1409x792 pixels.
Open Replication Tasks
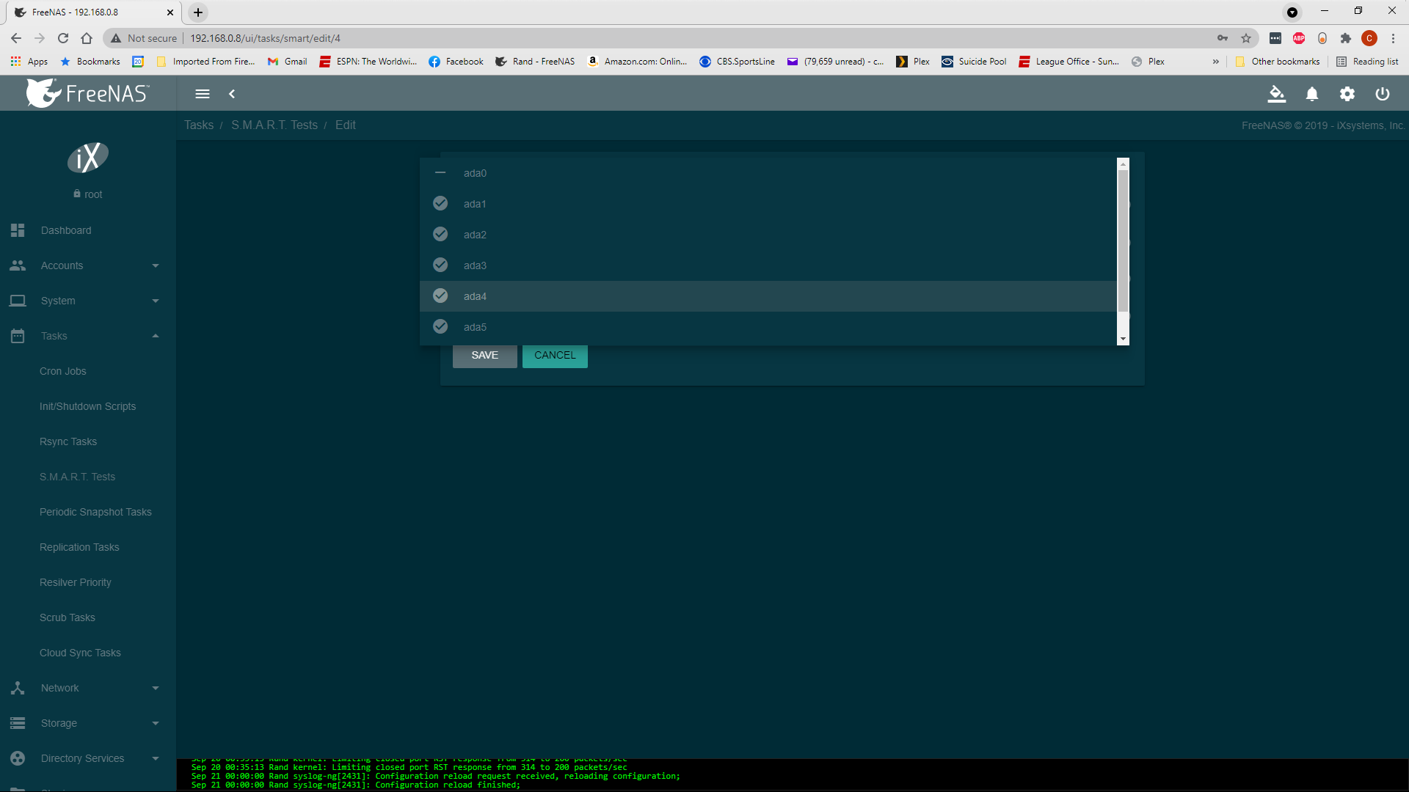click(x=79, y=547)
